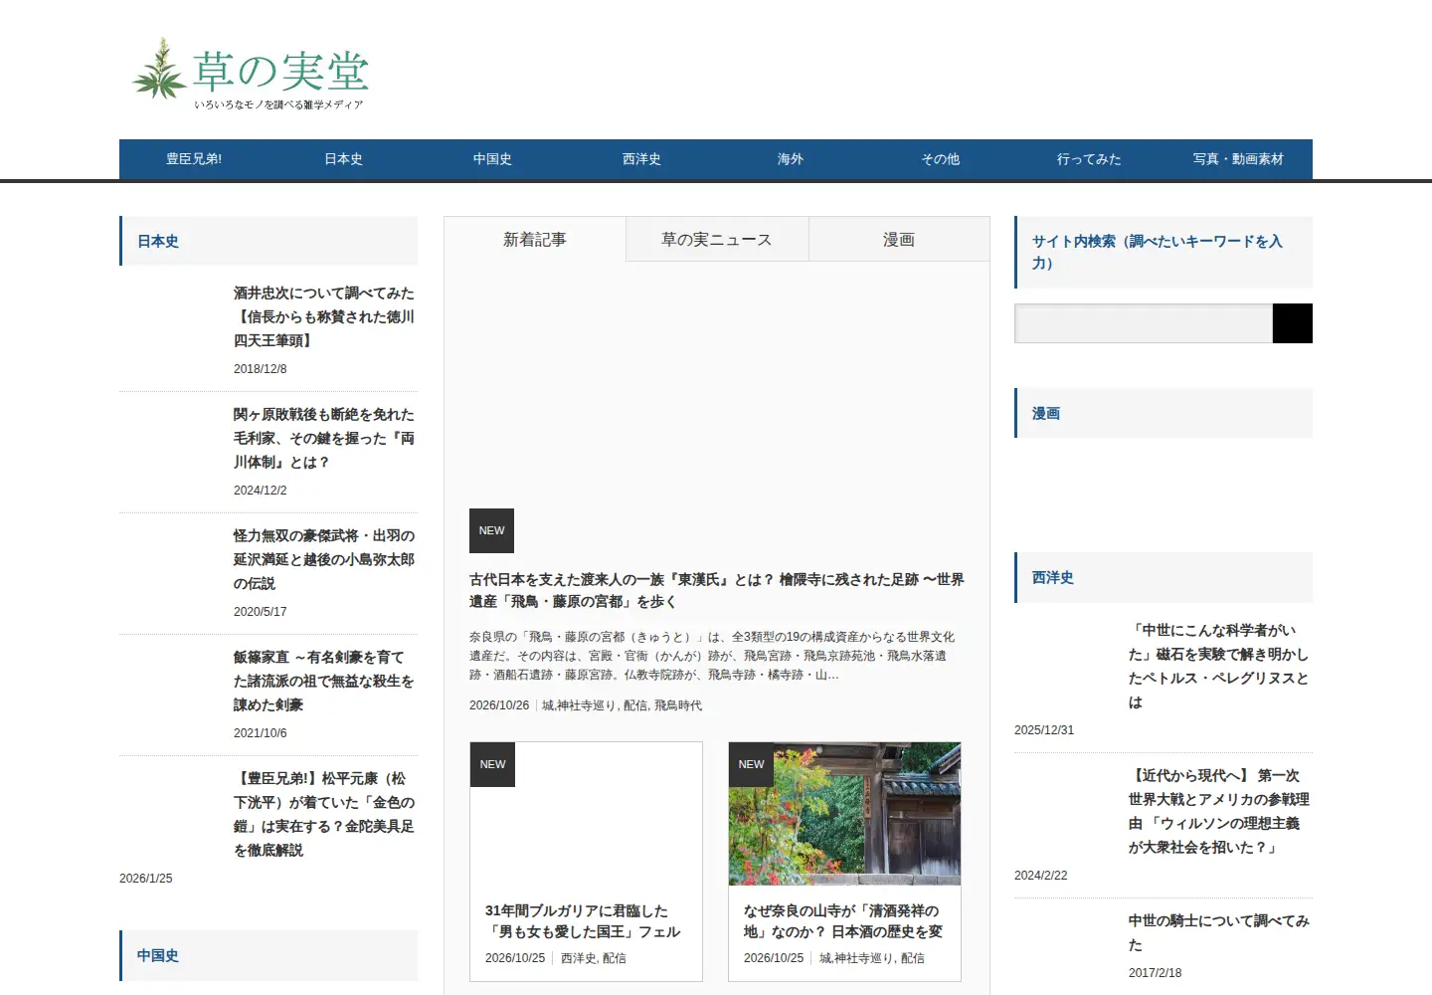The width and height of the screenshot is (1432, 995).
Task: Open the 日本史 sidebar heading link
Action: (158, 241)
